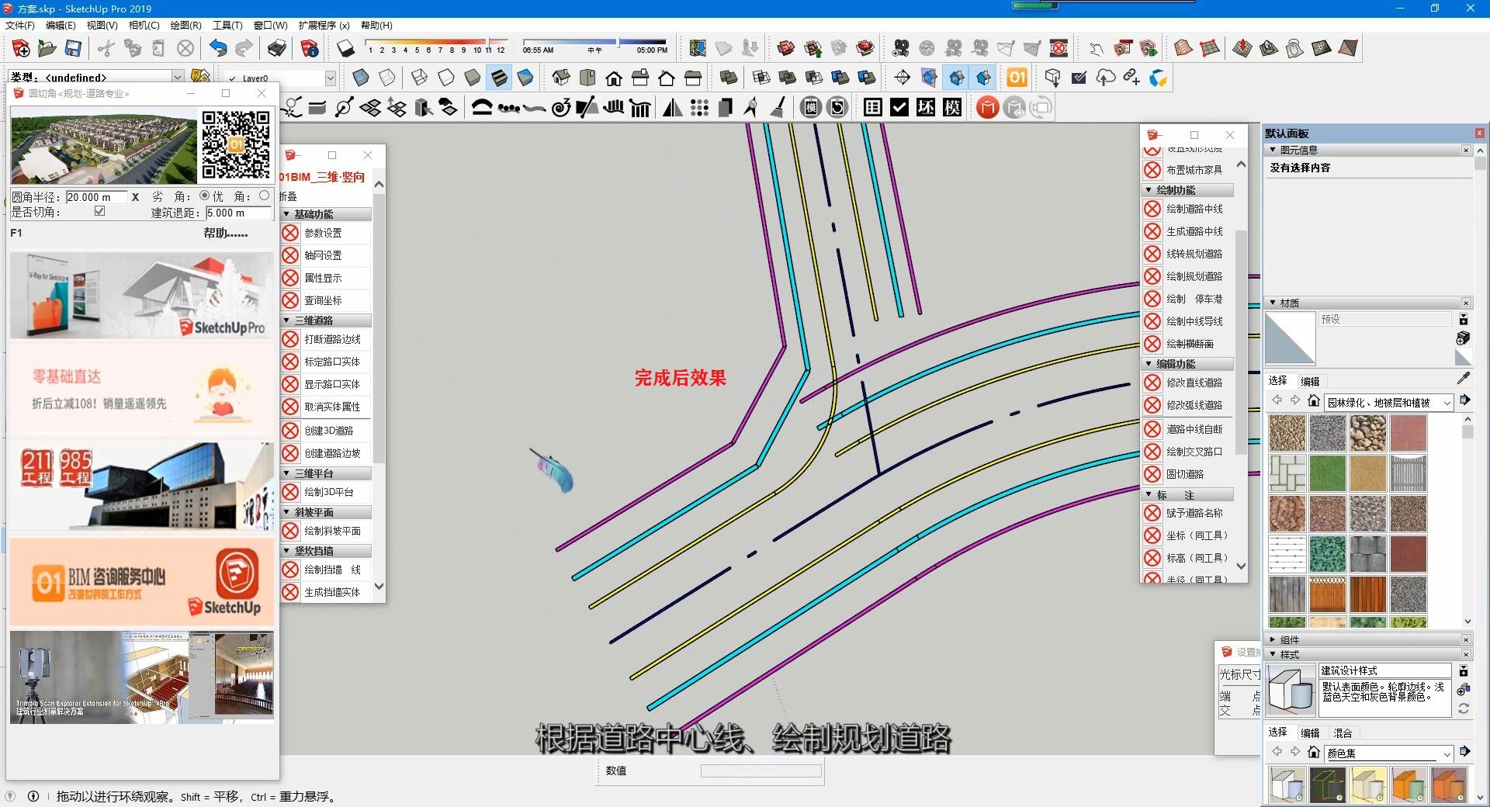This screenshot has height=807, width=1490.
Task: Open the 绘图(R) menu
Action: tap(185, 25)
